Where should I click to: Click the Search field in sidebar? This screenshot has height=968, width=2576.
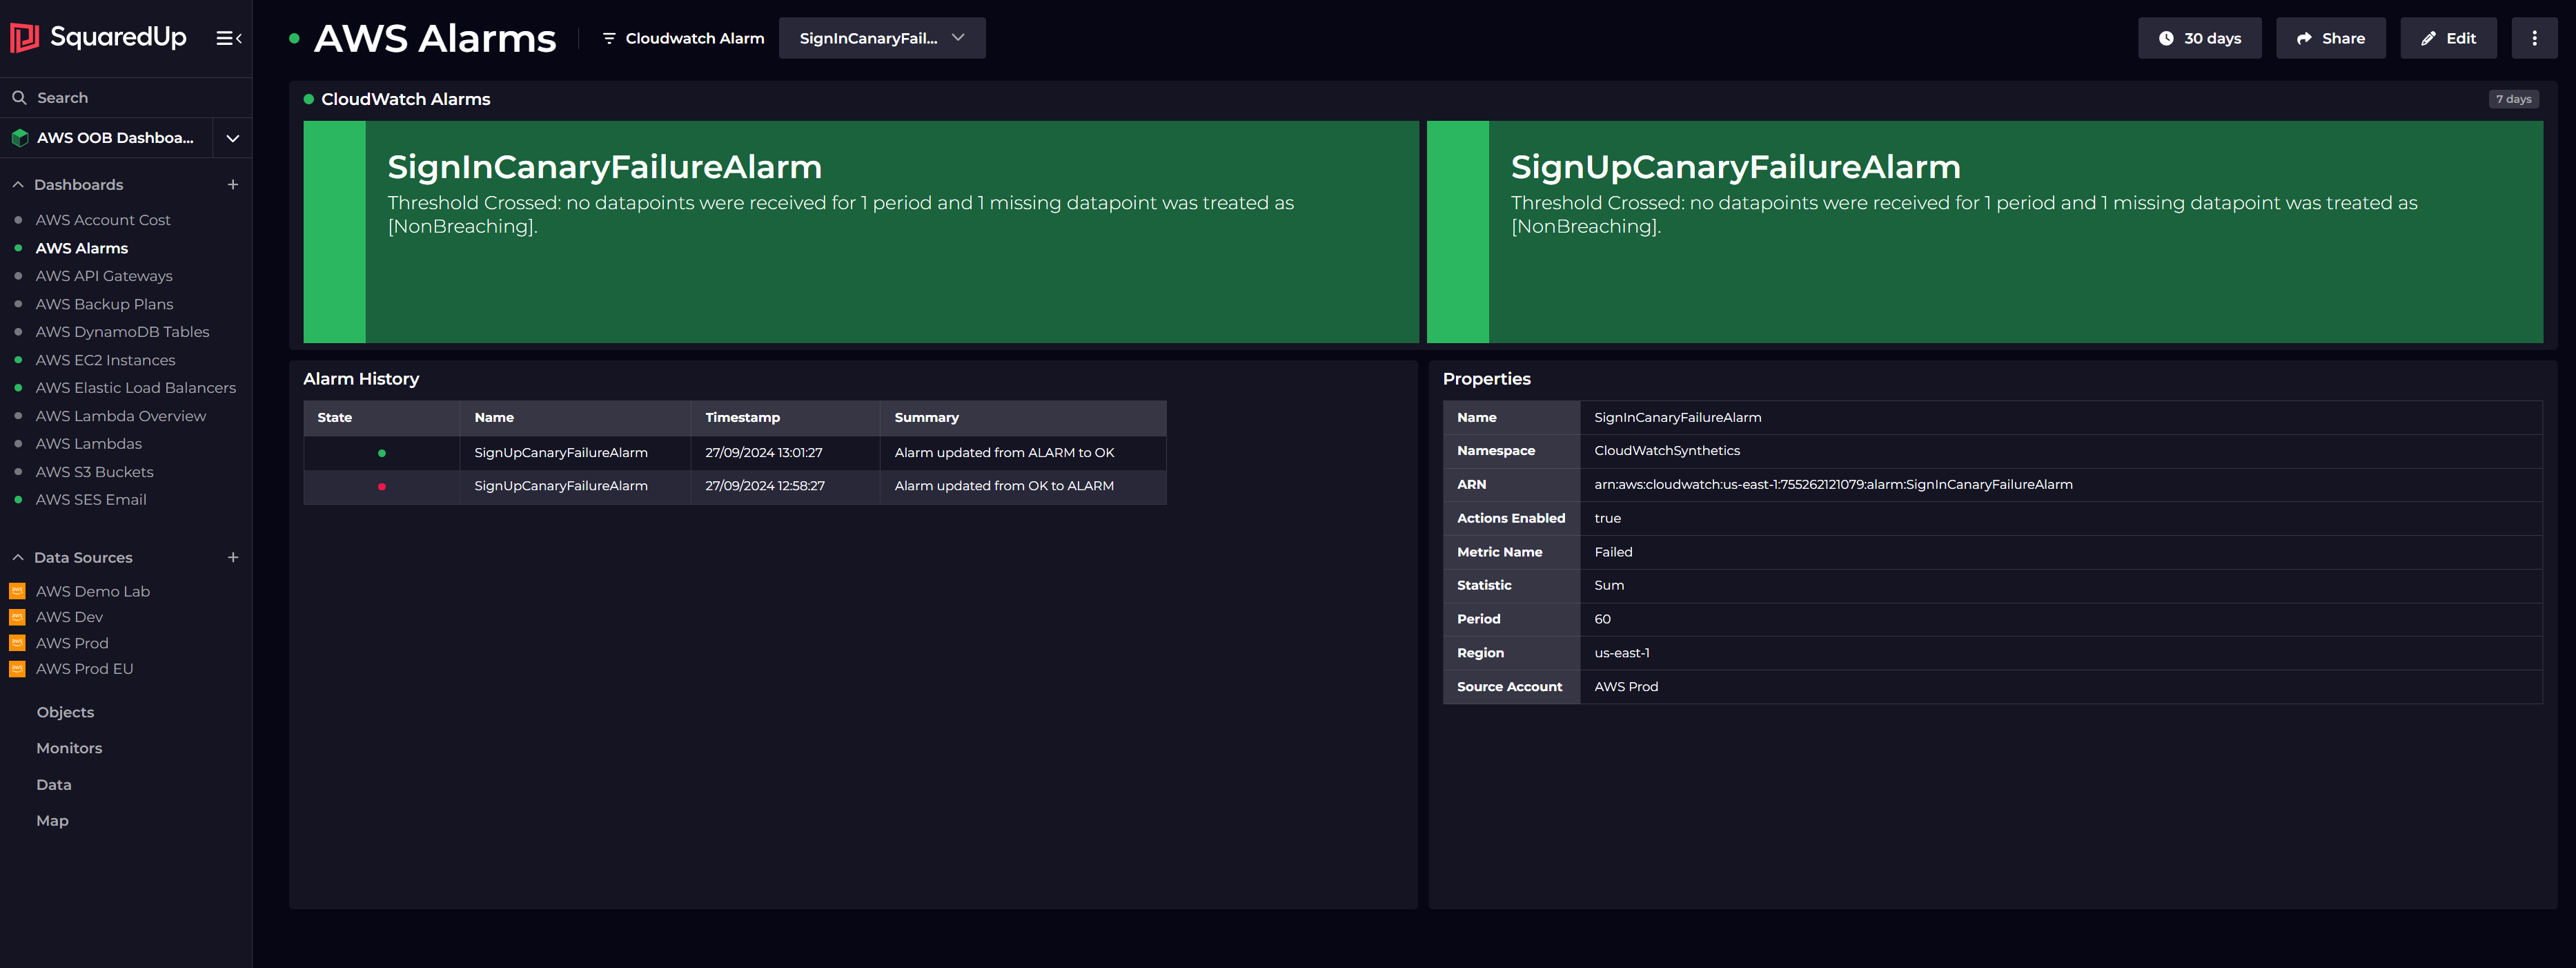(126, 97)
